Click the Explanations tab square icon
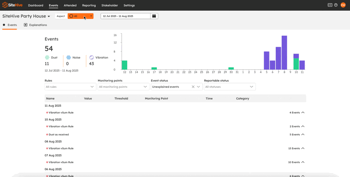This screenshot has width=350, height=177. (25, 25)
